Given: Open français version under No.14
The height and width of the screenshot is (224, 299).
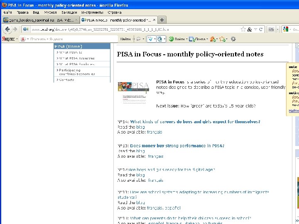Looking at the screenshot, I should pos(154,132).
